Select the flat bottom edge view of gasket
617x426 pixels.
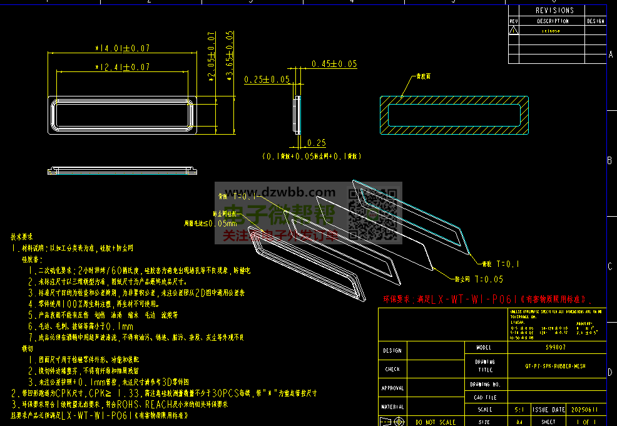coord(122,170)
